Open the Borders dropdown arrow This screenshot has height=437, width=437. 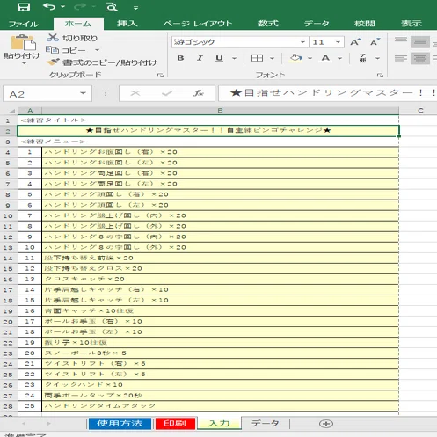[x=272, y=58]
